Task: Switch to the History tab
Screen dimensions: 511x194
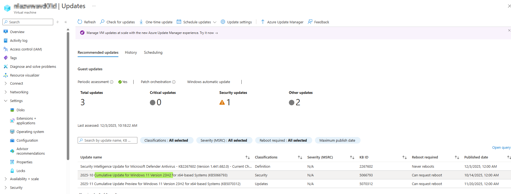Action: 131,52
